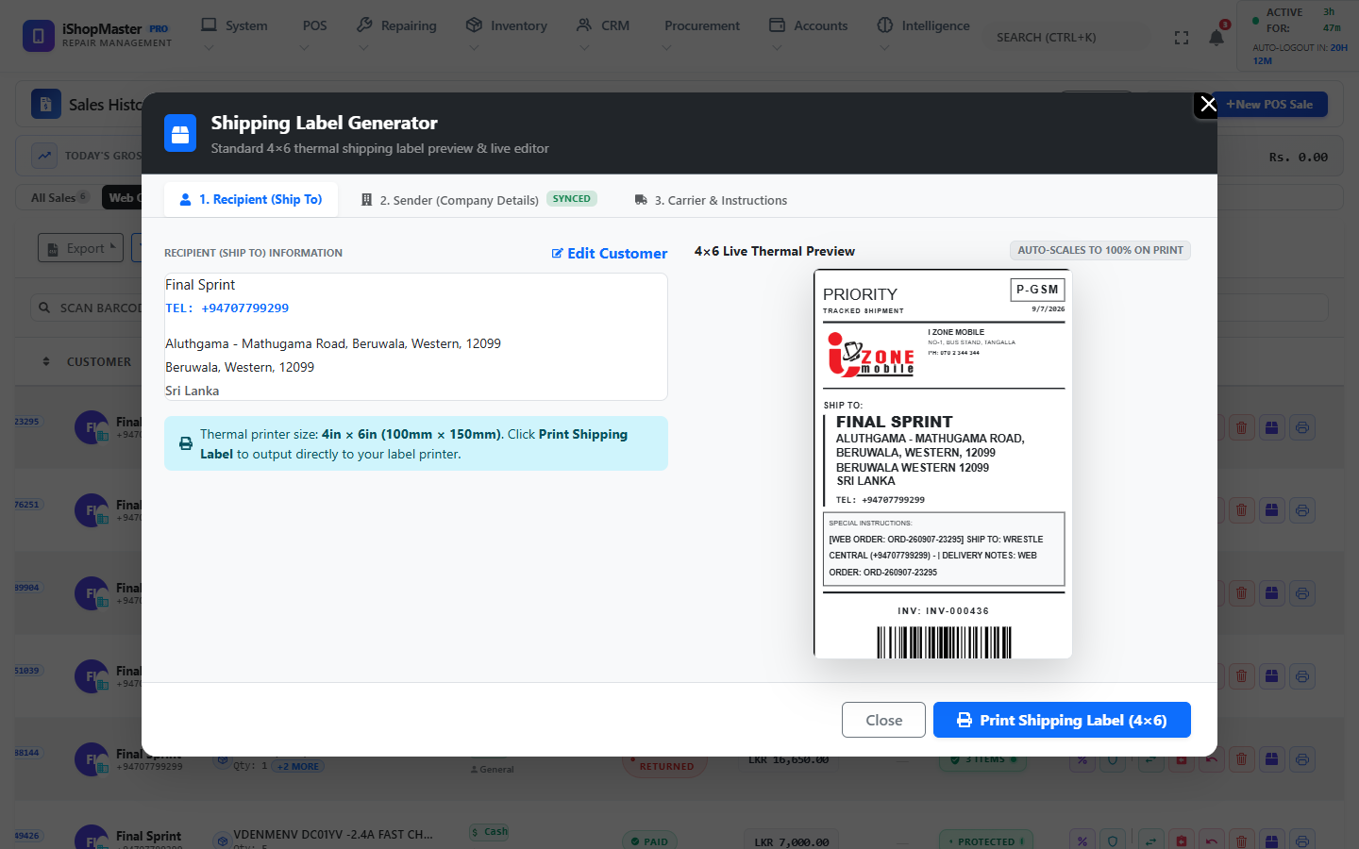Click trash icon for row 76251
This screenshot has height=849, width=1359.
1241,510
